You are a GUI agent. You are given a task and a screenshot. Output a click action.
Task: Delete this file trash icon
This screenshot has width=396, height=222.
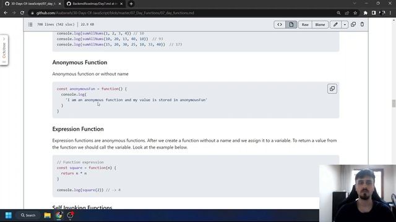pyautogui.click(x=362, y=24)
